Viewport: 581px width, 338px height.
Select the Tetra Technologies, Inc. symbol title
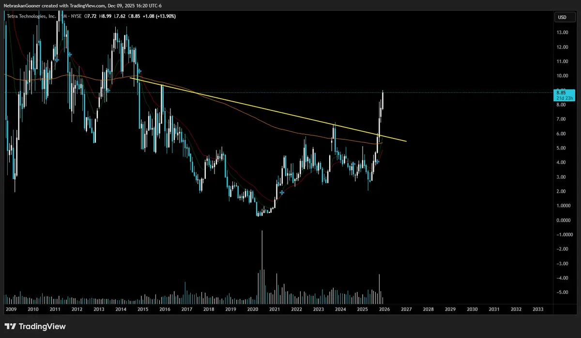(31, 16)
